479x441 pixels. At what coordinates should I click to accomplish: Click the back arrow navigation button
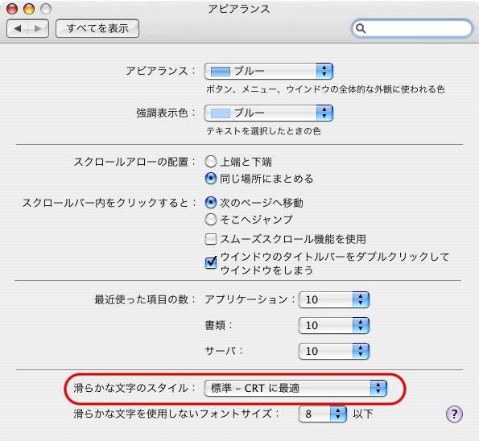click(x=18, y=28)
